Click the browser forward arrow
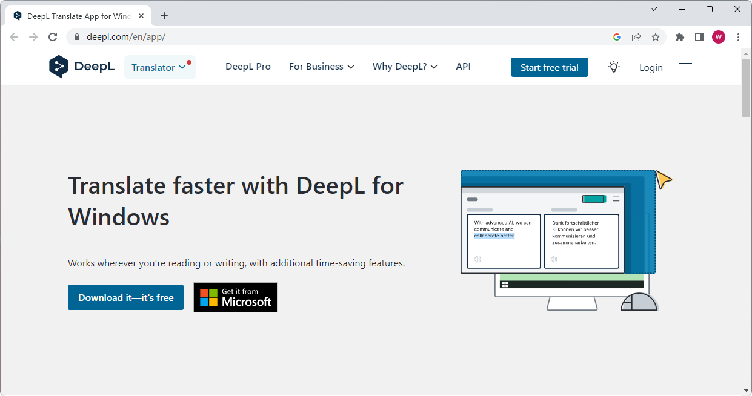The height and width of the screenshot is (396, 752). pyautogui.click(x=33, y=37)
